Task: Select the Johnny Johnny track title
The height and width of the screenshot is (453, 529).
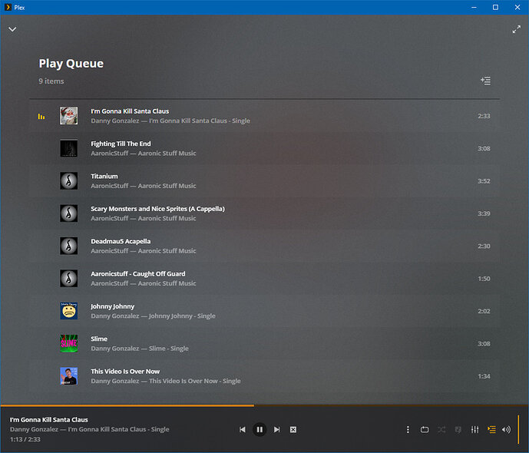Action: (x=112, y=306)
